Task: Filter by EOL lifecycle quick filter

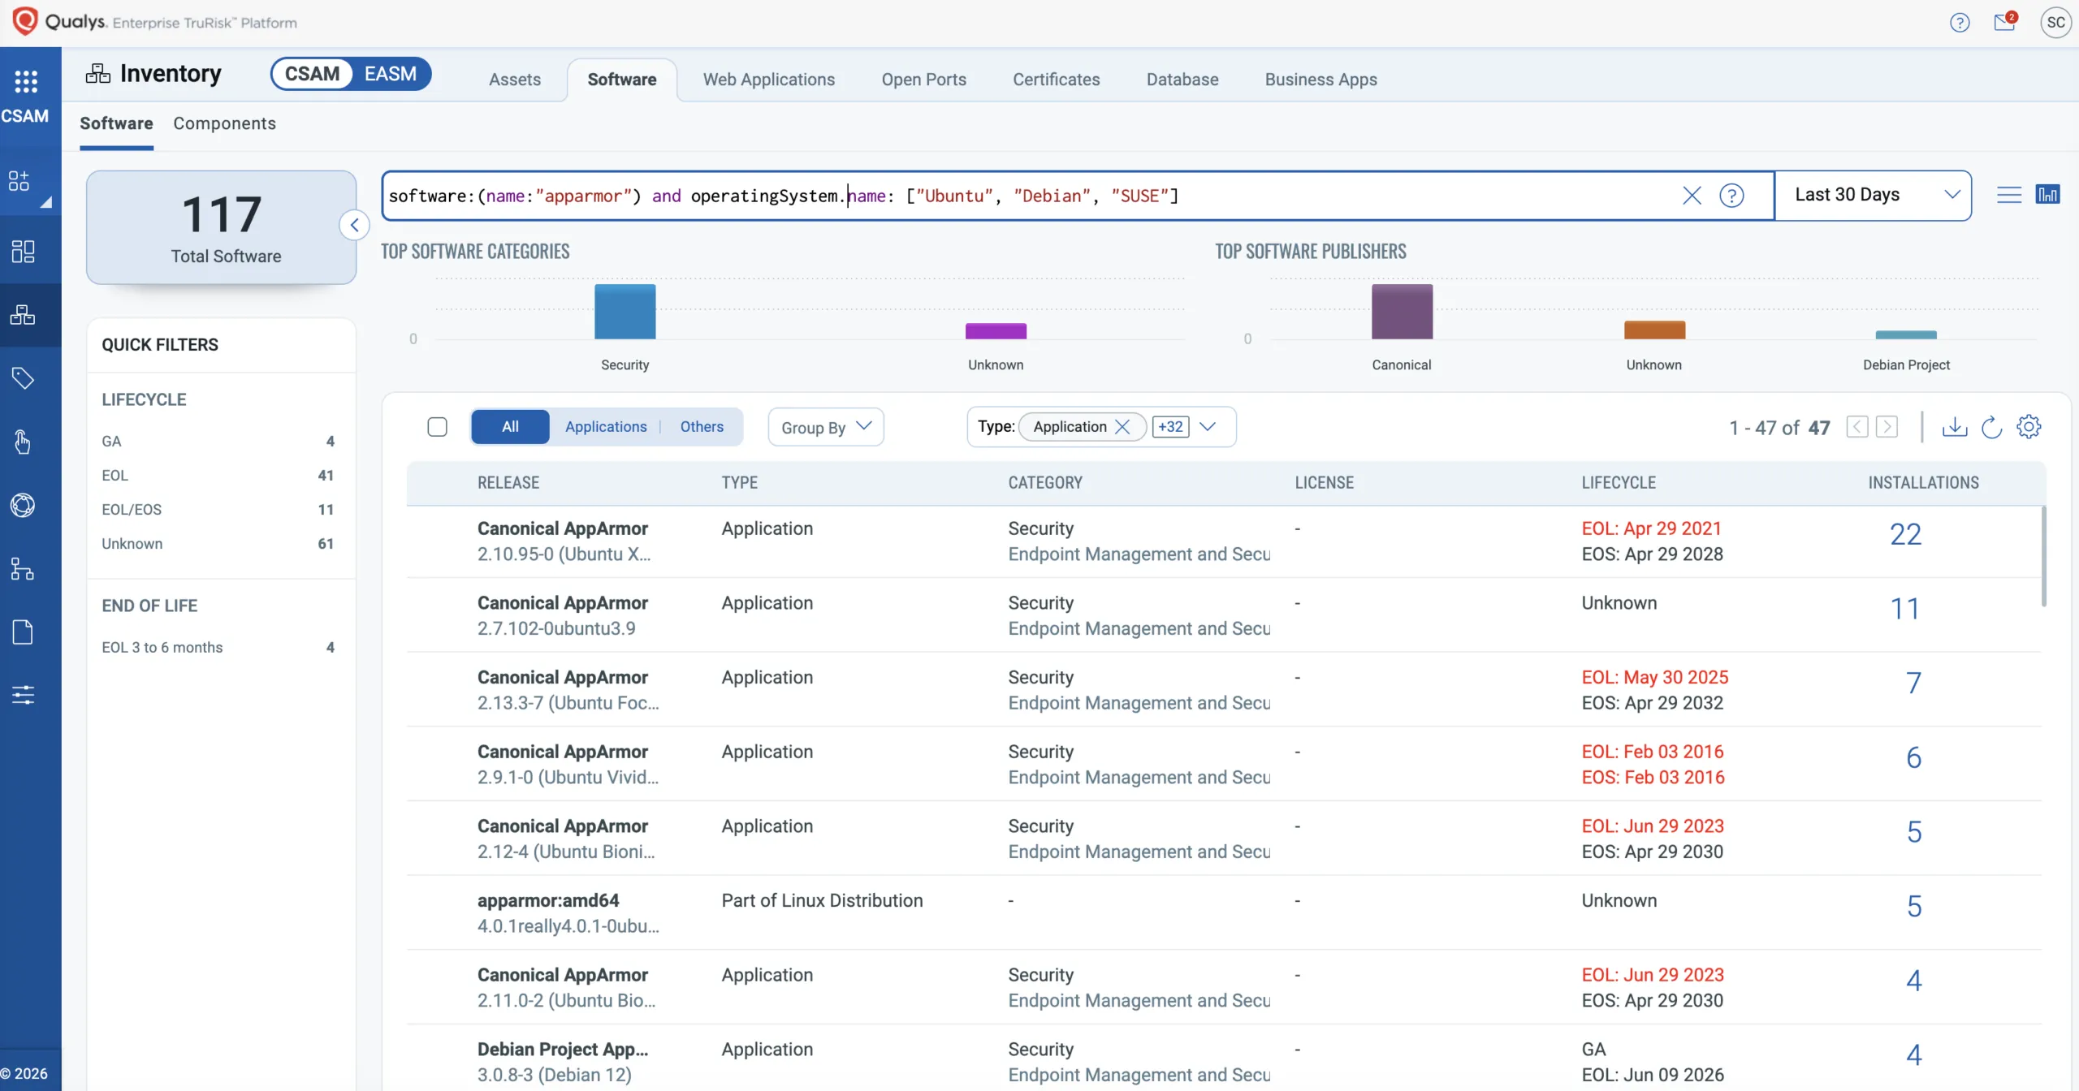Action: click(x=115, y=476)
